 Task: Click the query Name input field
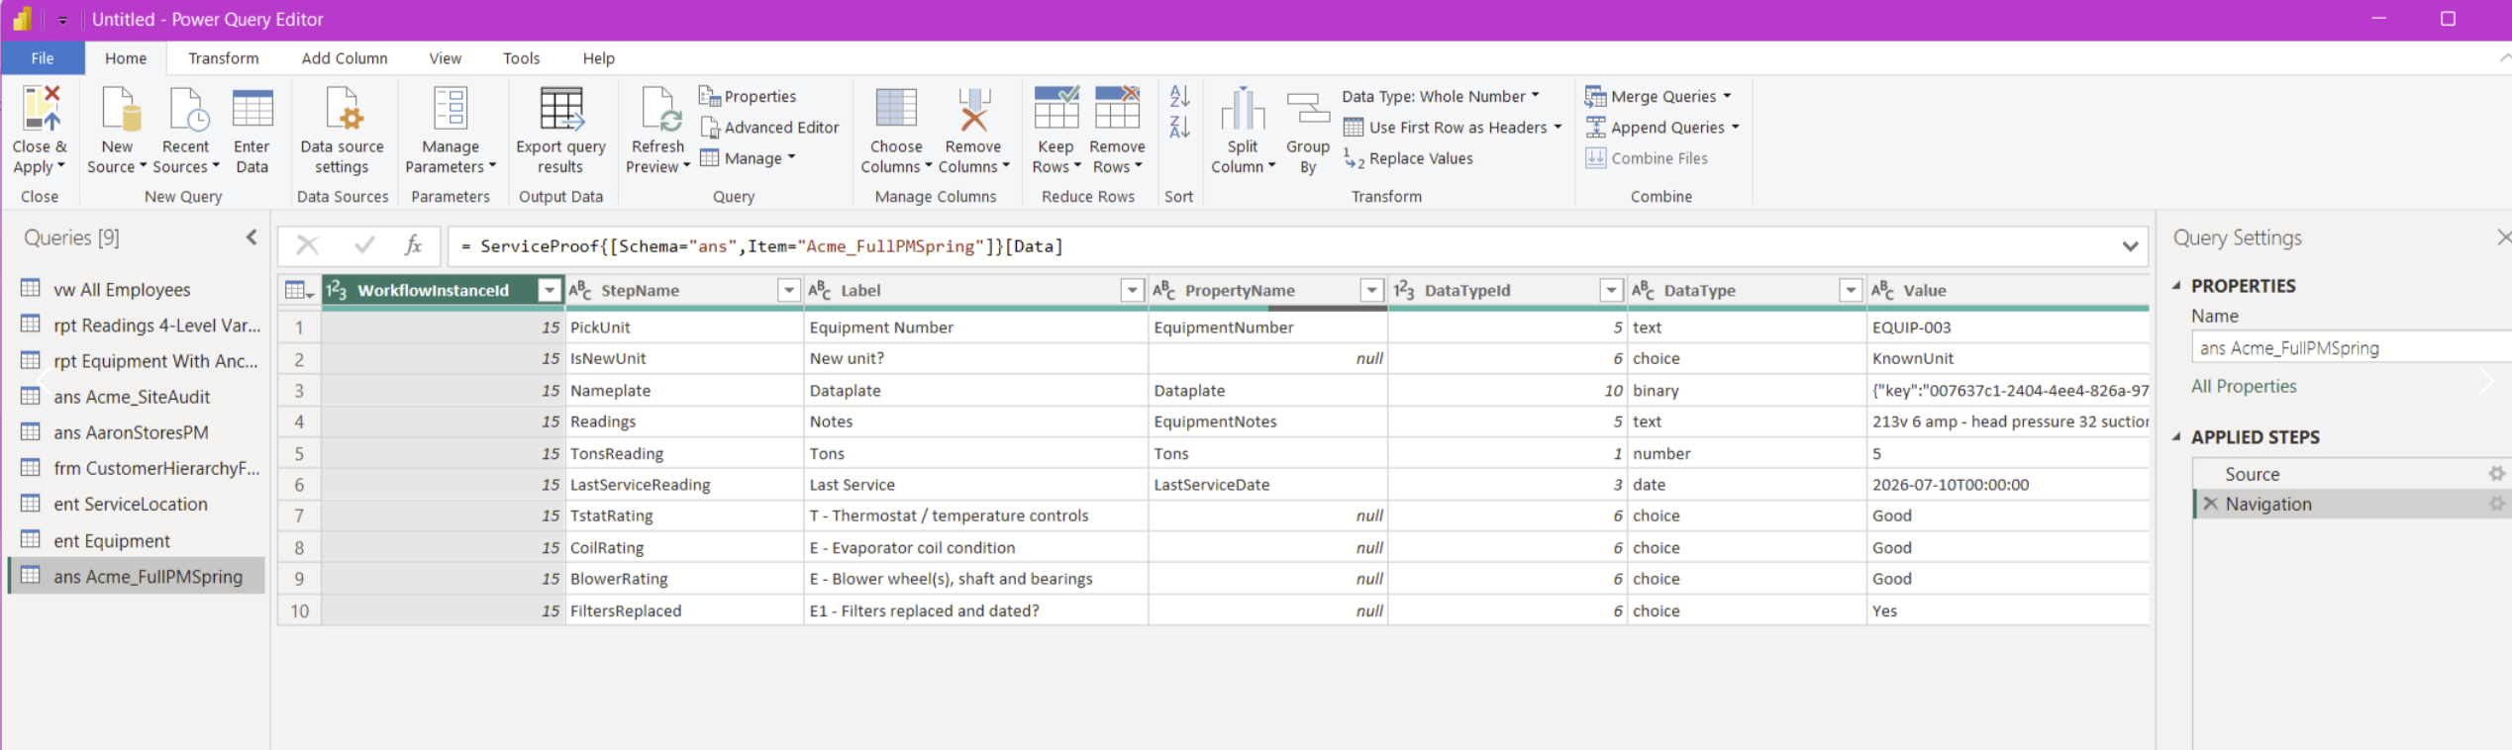tap(2352, 347)
